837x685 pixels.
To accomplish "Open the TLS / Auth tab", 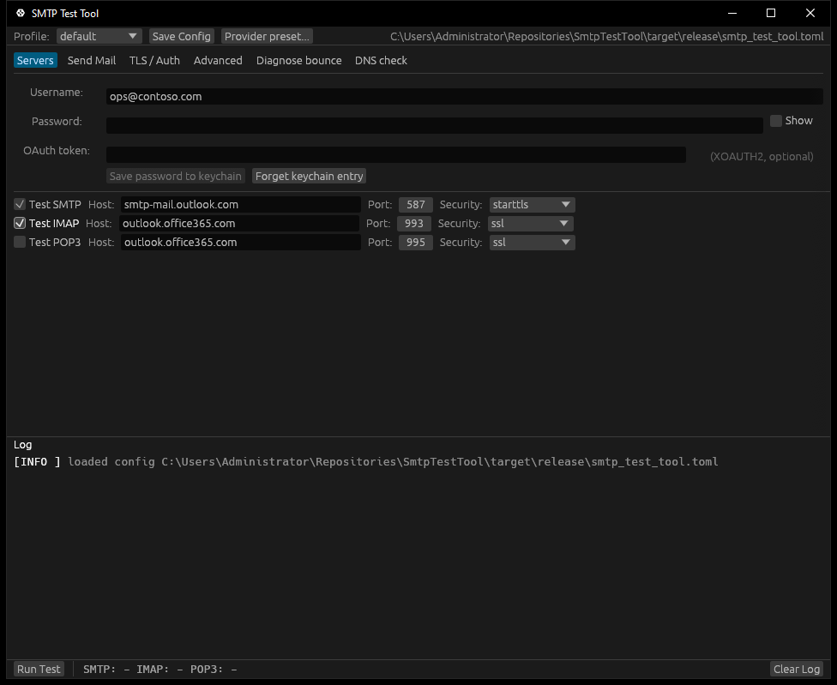I will coord(154,60).
